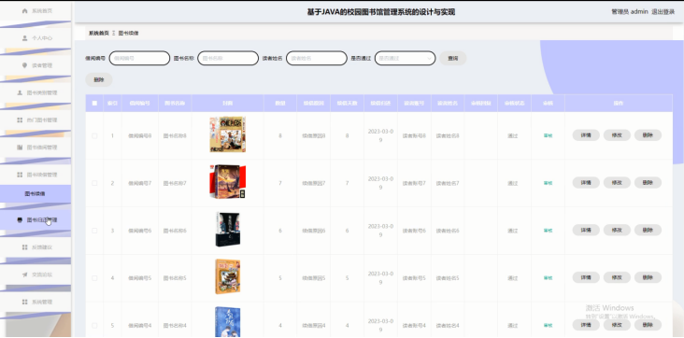This screenshot has width=684, height=338.
Task: Click the person icon beside 个人中心
Action: (24, 38)
